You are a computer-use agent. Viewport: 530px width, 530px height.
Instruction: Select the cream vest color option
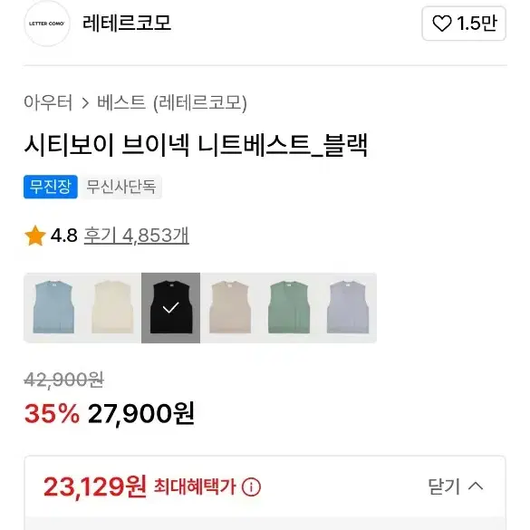(x=112, y=308)
